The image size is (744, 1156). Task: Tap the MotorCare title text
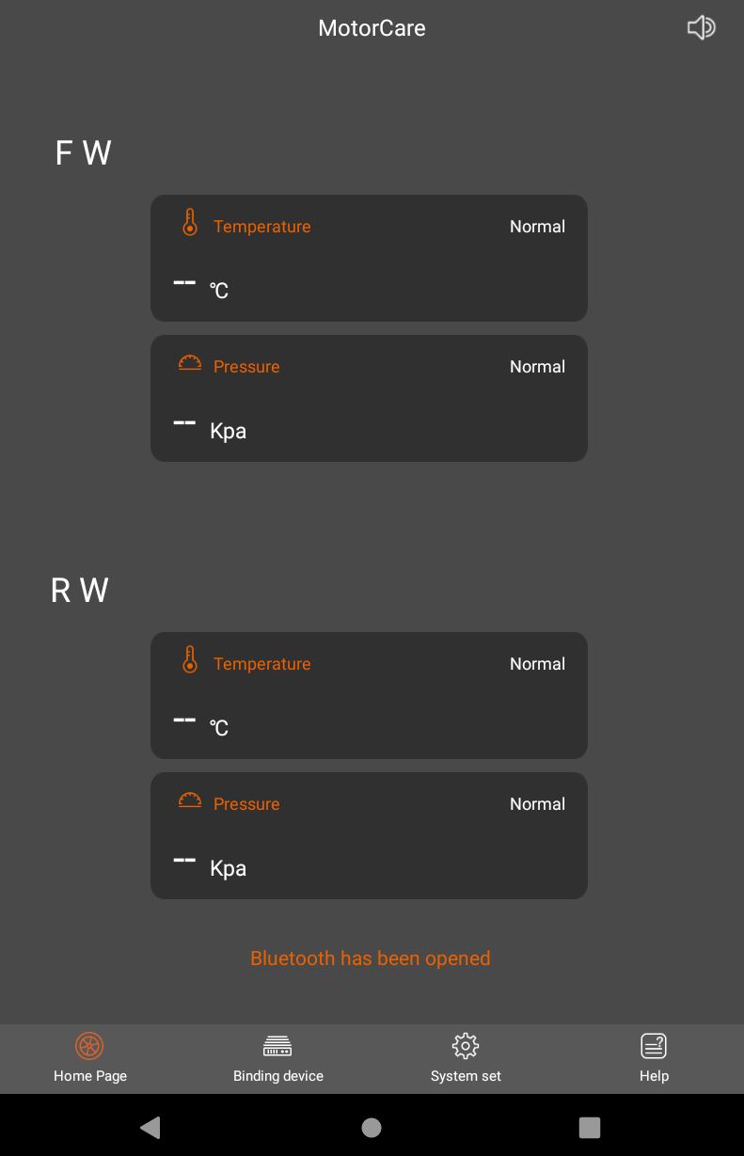click(372, 28)
